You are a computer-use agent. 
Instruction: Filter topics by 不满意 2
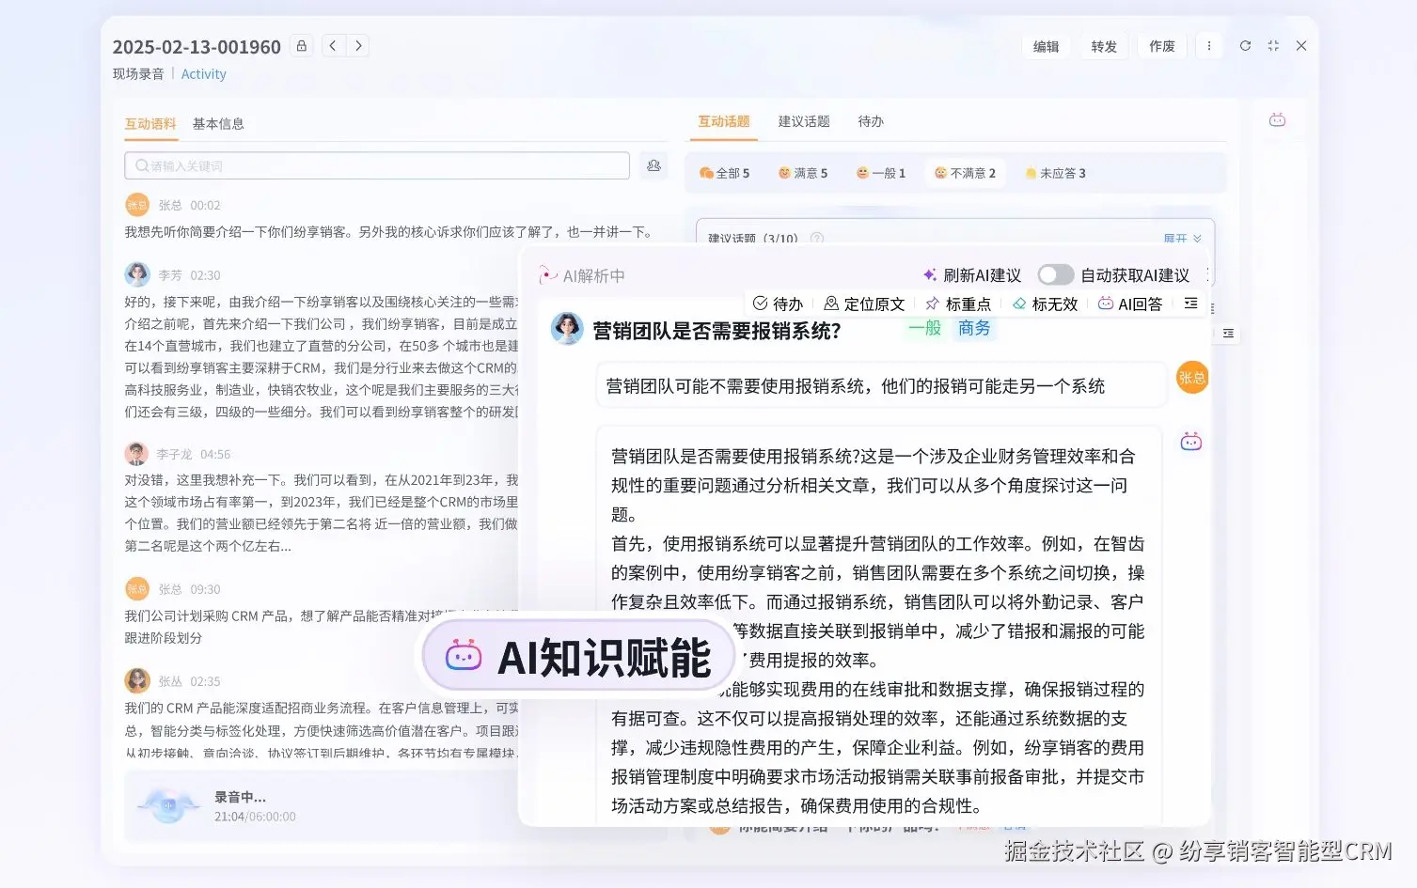point(965,173)
